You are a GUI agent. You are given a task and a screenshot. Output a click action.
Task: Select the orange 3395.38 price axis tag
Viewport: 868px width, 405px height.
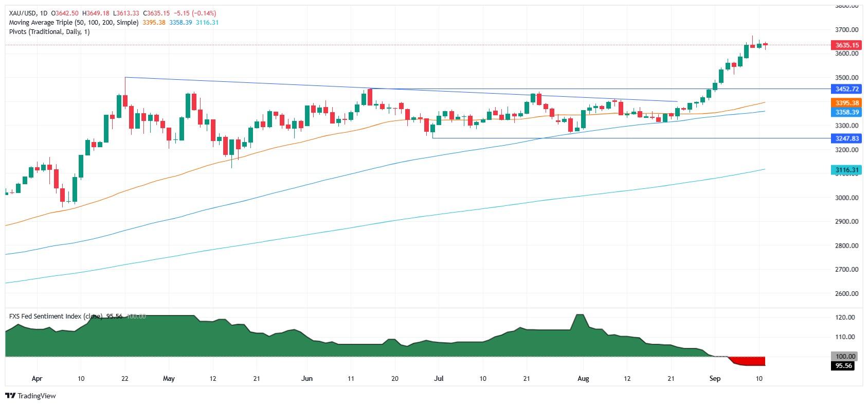click(846, 103)
